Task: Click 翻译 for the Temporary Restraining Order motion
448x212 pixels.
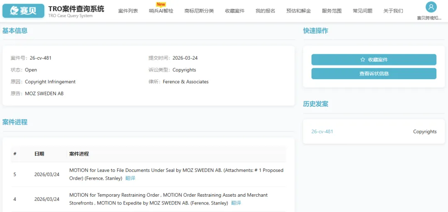Action: pyautogui.click(x=236, y=203)
